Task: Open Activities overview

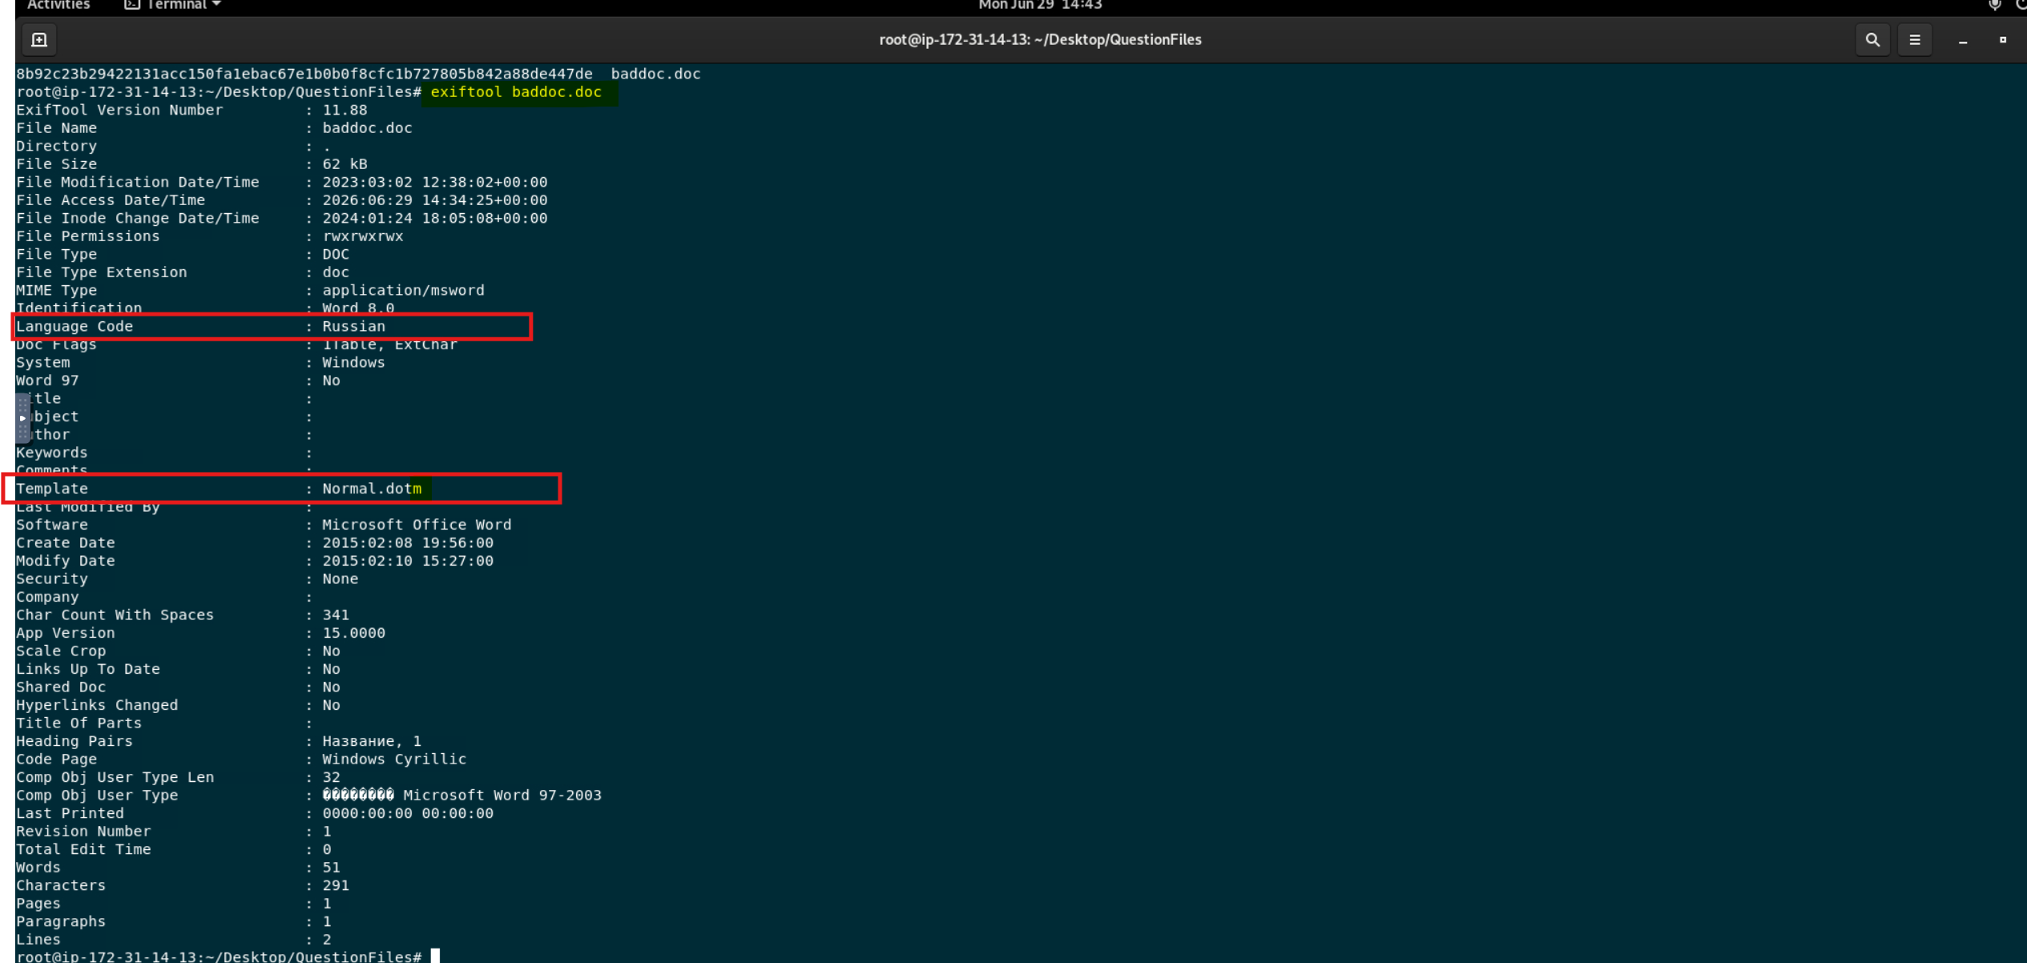Action: tap(58, 5)
